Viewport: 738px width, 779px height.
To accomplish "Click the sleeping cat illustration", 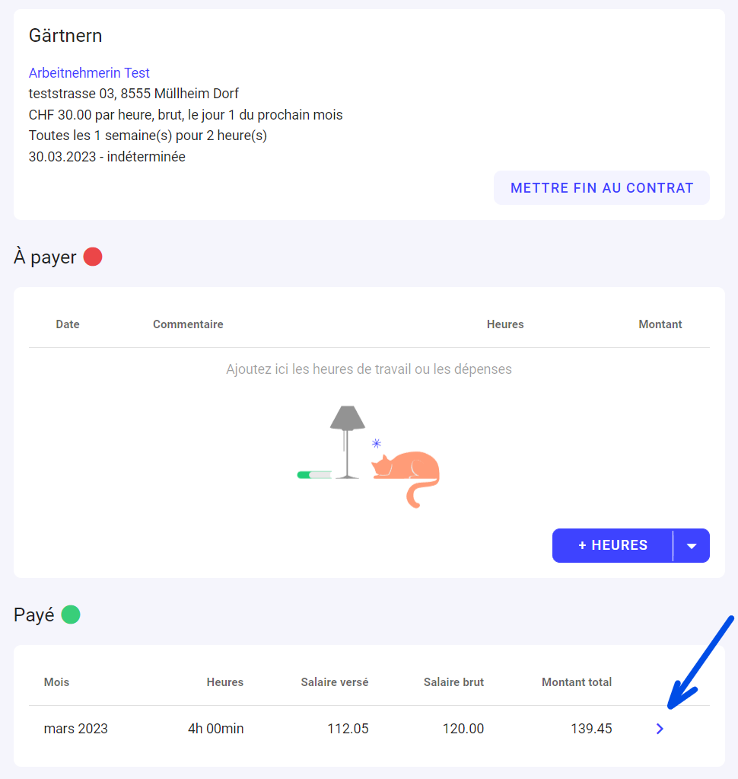I will pyautogui.click(x=407, y=475).
